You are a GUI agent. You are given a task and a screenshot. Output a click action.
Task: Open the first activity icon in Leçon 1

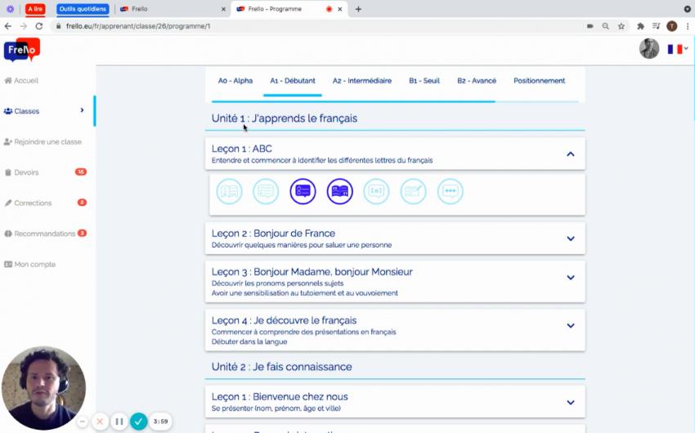pyautogui.click(x=229, y=191)
